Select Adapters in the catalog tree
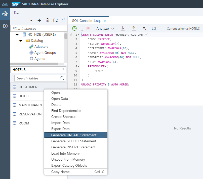 coord(41,47)
